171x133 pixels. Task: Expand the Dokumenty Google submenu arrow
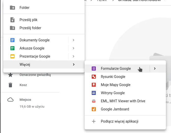point(73,40)
